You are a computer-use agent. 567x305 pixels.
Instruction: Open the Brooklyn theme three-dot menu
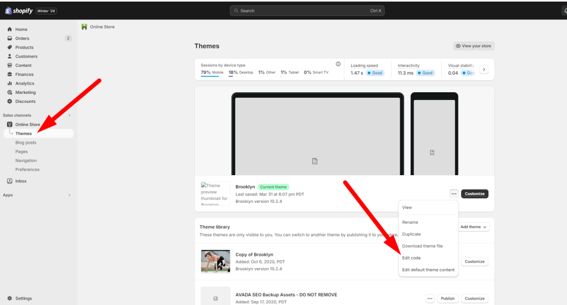(454, 194)
